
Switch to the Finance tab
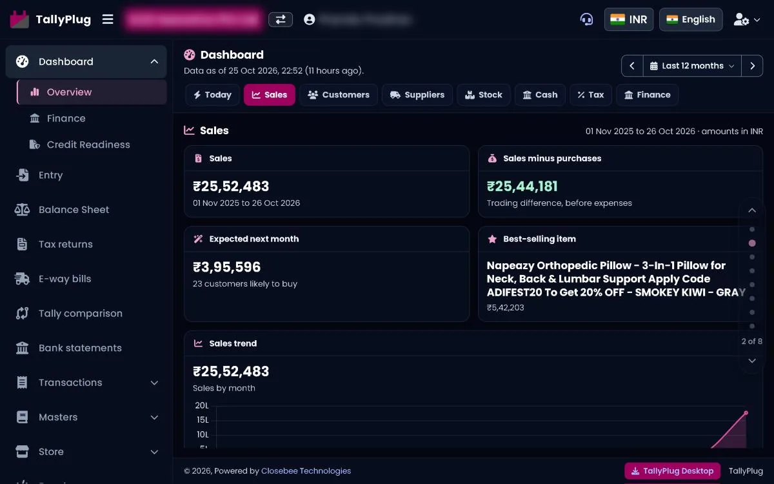pos(647,95)
